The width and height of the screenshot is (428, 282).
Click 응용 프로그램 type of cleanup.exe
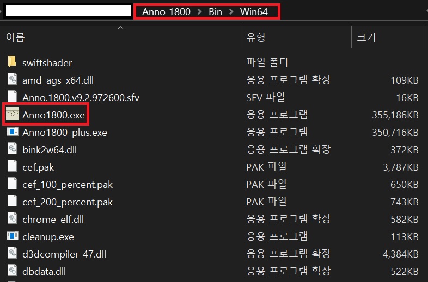pos(277,236)
